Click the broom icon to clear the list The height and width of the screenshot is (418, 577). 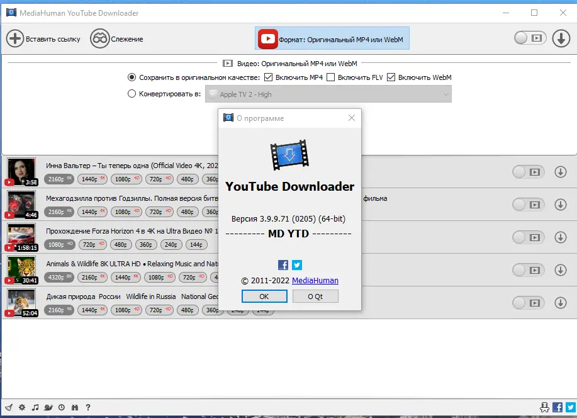coord(9,407)
